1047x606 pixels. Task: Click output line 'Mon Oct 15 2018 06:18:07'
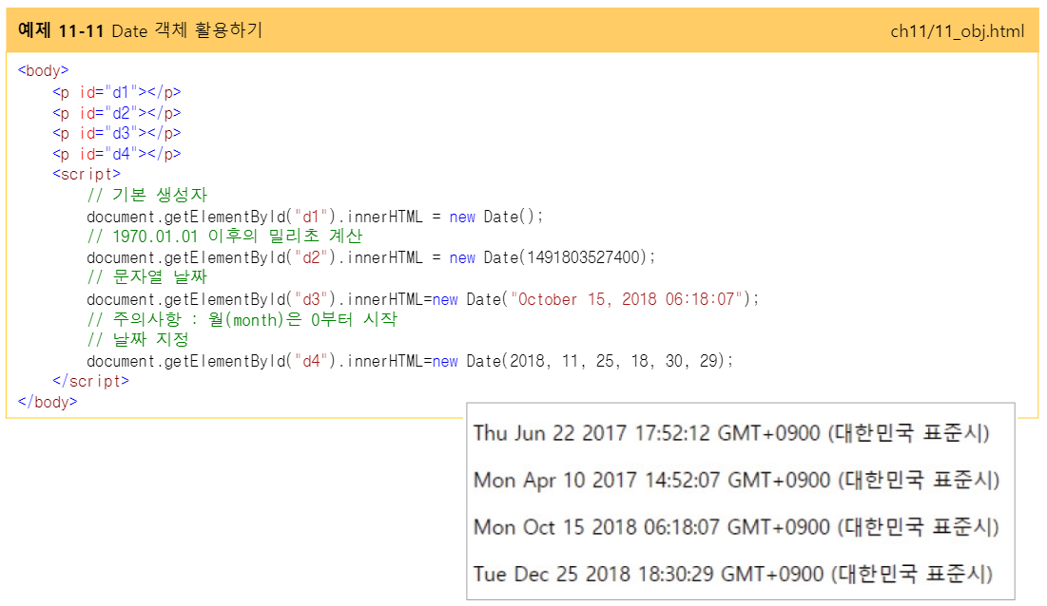click(736, 527)
